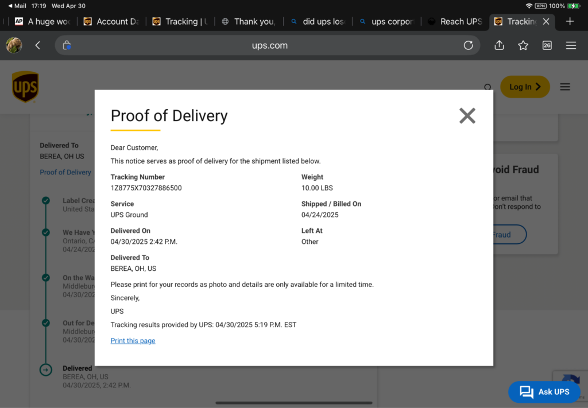Open the browser profile avatar
This screenshot has width=588, height=408.
[14, 45]
